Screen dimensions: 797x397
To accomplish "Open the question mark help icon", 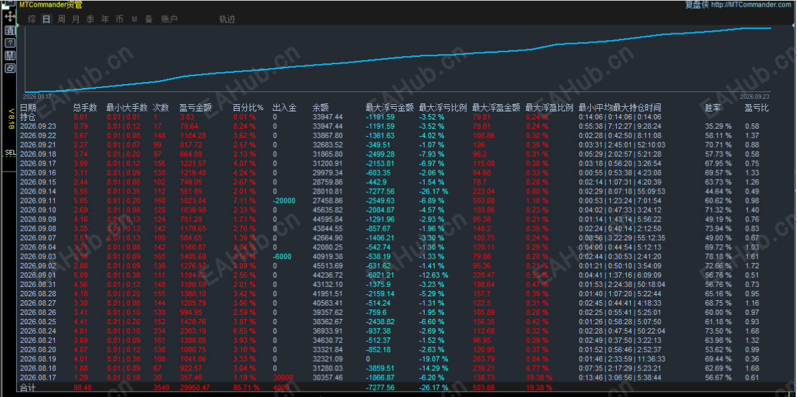I will point(9,43).
